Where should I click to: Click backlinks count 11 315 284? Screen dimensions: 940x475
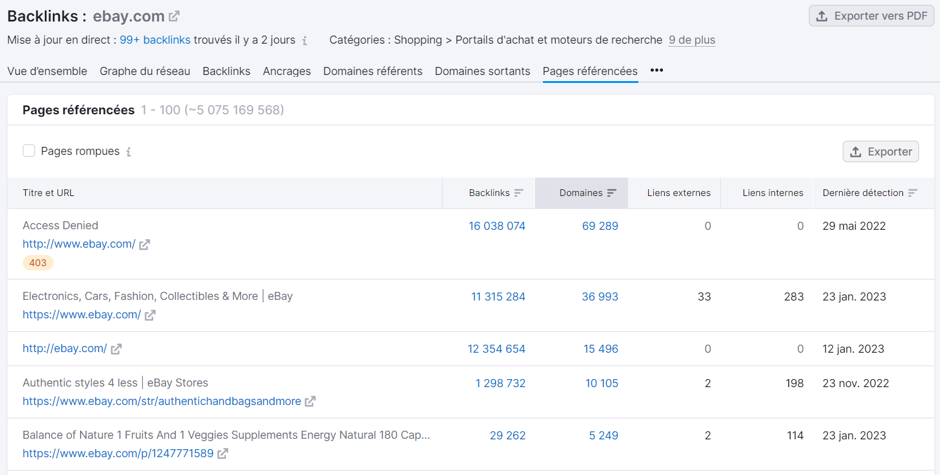coord(499,297)
